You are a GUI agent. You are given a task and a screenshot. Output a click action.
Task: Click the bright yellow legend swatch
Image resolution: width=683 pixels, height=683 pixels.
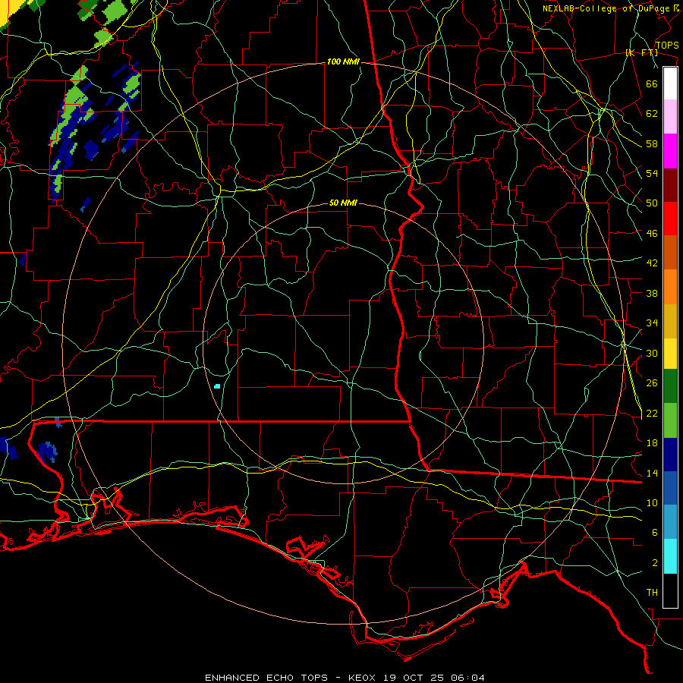pos(670,354)
